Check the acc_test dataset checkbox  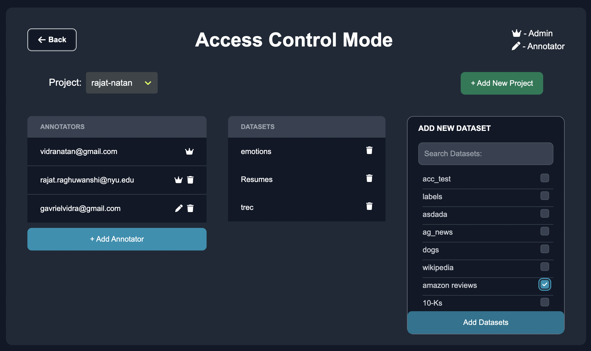(x=545, y=178)
